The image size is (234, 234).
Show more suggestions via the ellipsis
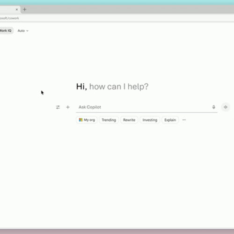click(x=184, y=120)
